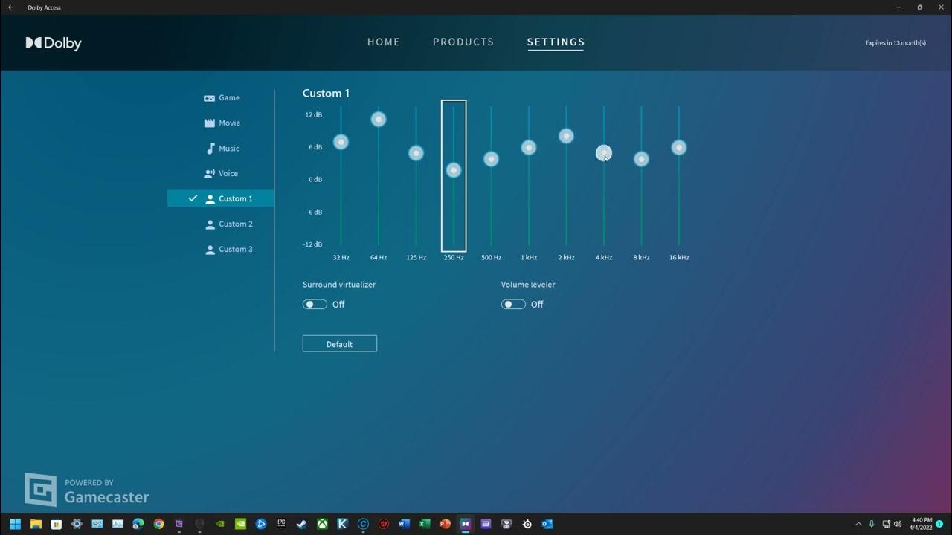Open Excel from the taskbar
The height and width of the screenshot is (535, 952).
(x=425, y=524)
